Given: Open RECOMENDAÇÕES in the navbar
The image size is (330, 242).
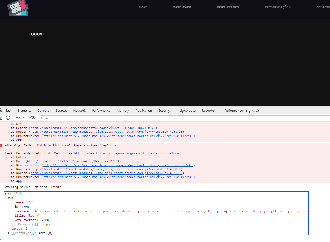Looking at the screenshot, I should [x=277, y=7].
